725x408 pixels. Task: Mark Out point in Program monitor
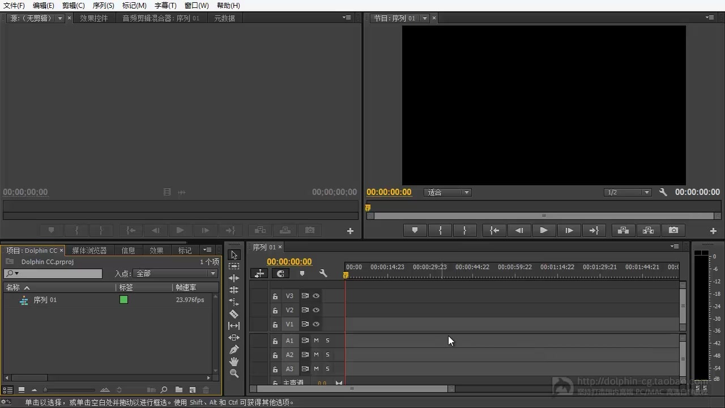(x=464, y=231)
